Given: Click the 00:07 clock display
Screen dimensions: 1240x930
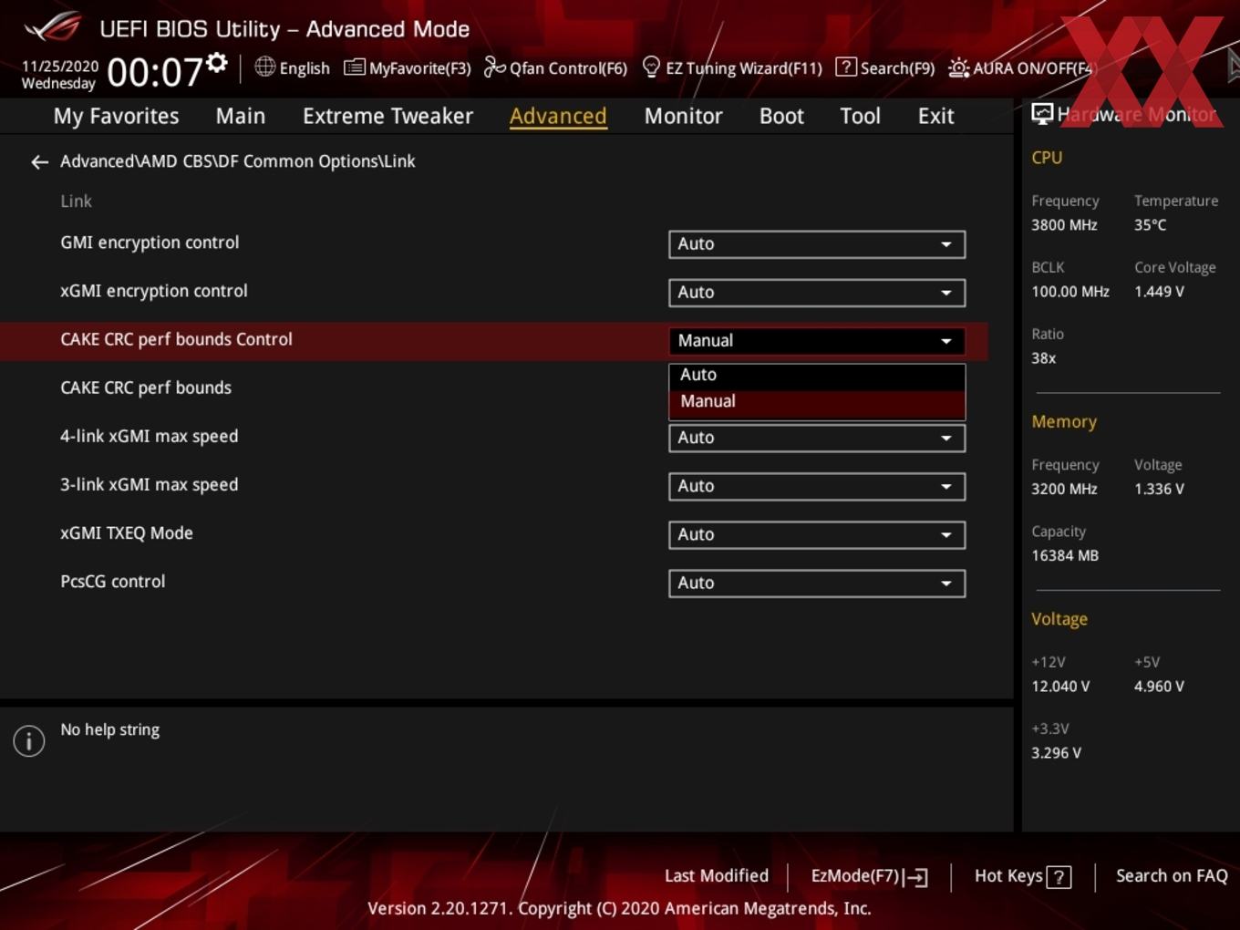Looking at the screenshot, I should coord(155,71).
